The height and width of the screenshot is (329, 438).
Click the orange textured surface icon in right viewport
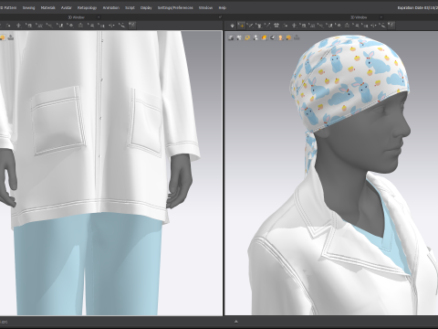click(264, 37)
